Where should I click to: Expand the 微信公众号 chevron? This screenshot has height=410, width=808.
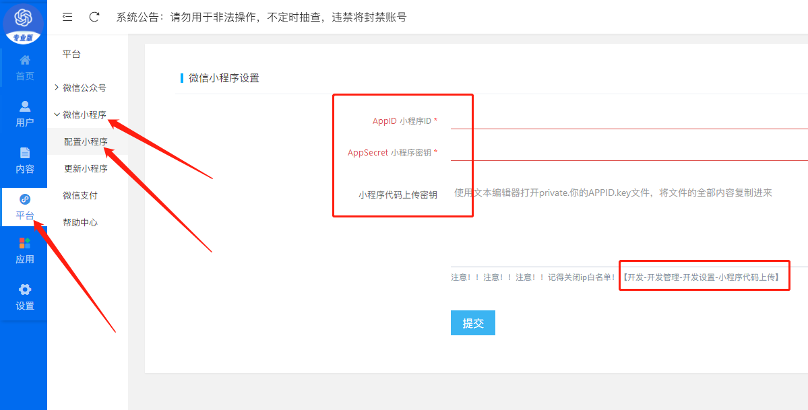tap(56, 88)
